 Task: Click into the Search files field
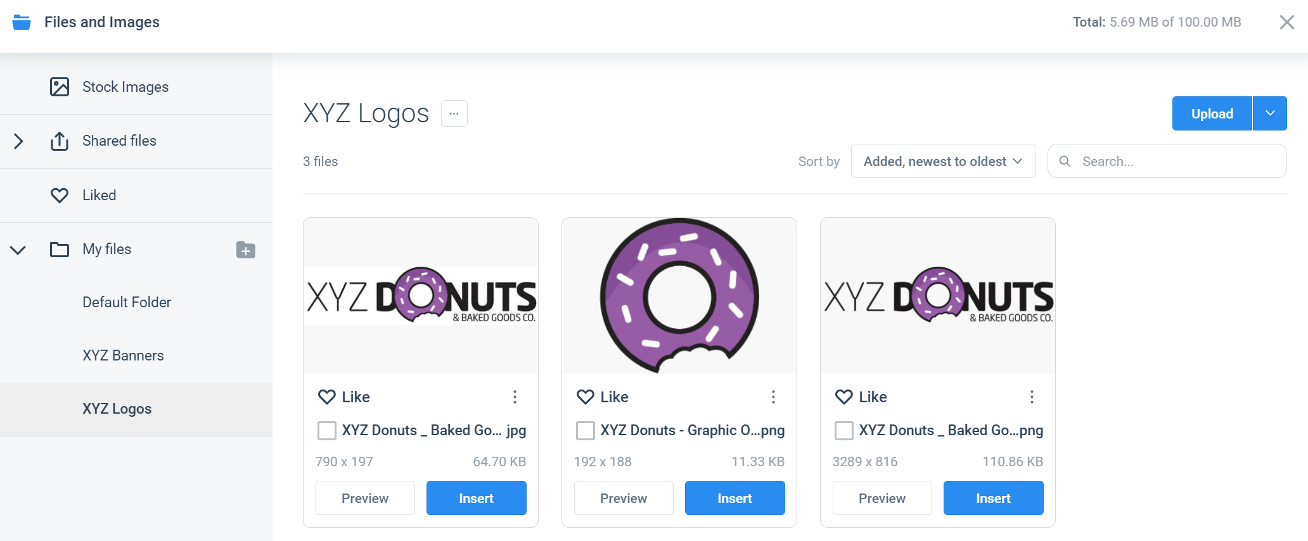click(1167, 162)
